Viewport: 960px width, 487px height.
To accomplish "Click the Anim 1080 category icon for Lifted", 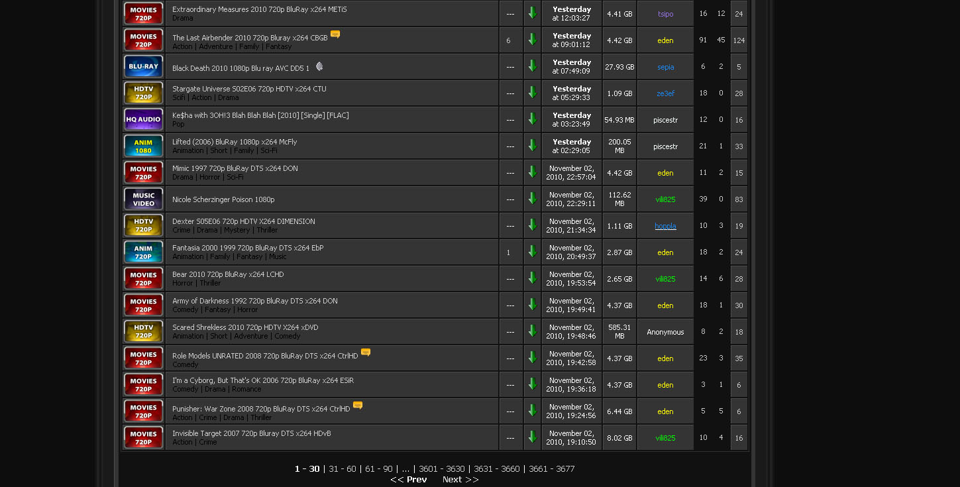I will click(x=143, y=146).
